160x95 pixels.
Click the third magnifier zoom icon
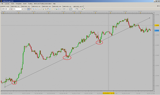(x=38, y=9)
